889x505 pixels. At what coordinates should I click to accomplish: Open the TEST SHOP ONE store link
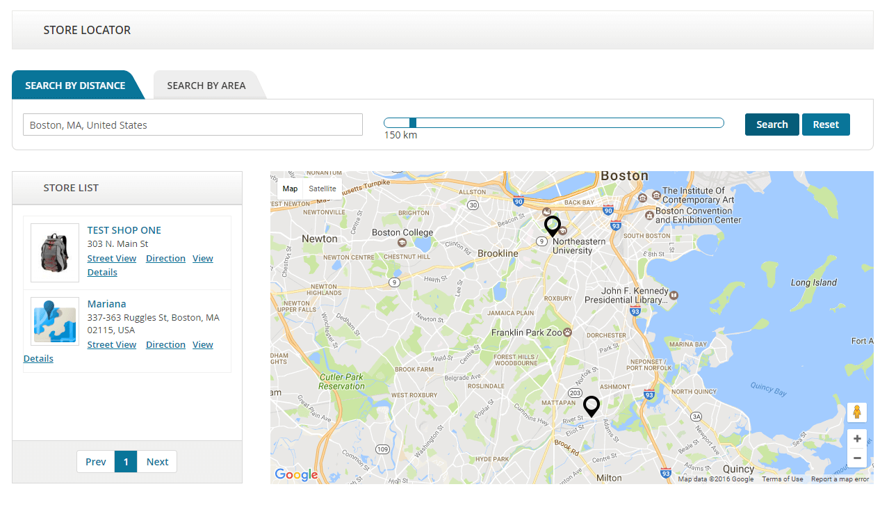click(x=124, y=230)
